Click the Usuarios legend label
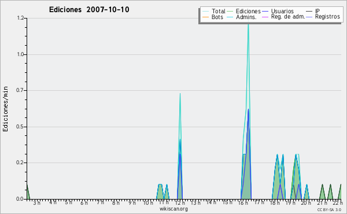Screen dimensions: 347x214 click(x=282, y=11)
